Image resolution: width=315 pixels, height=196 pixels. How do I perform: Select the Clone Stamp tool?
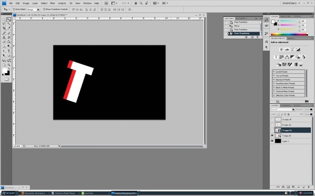(x=4, y=38)
